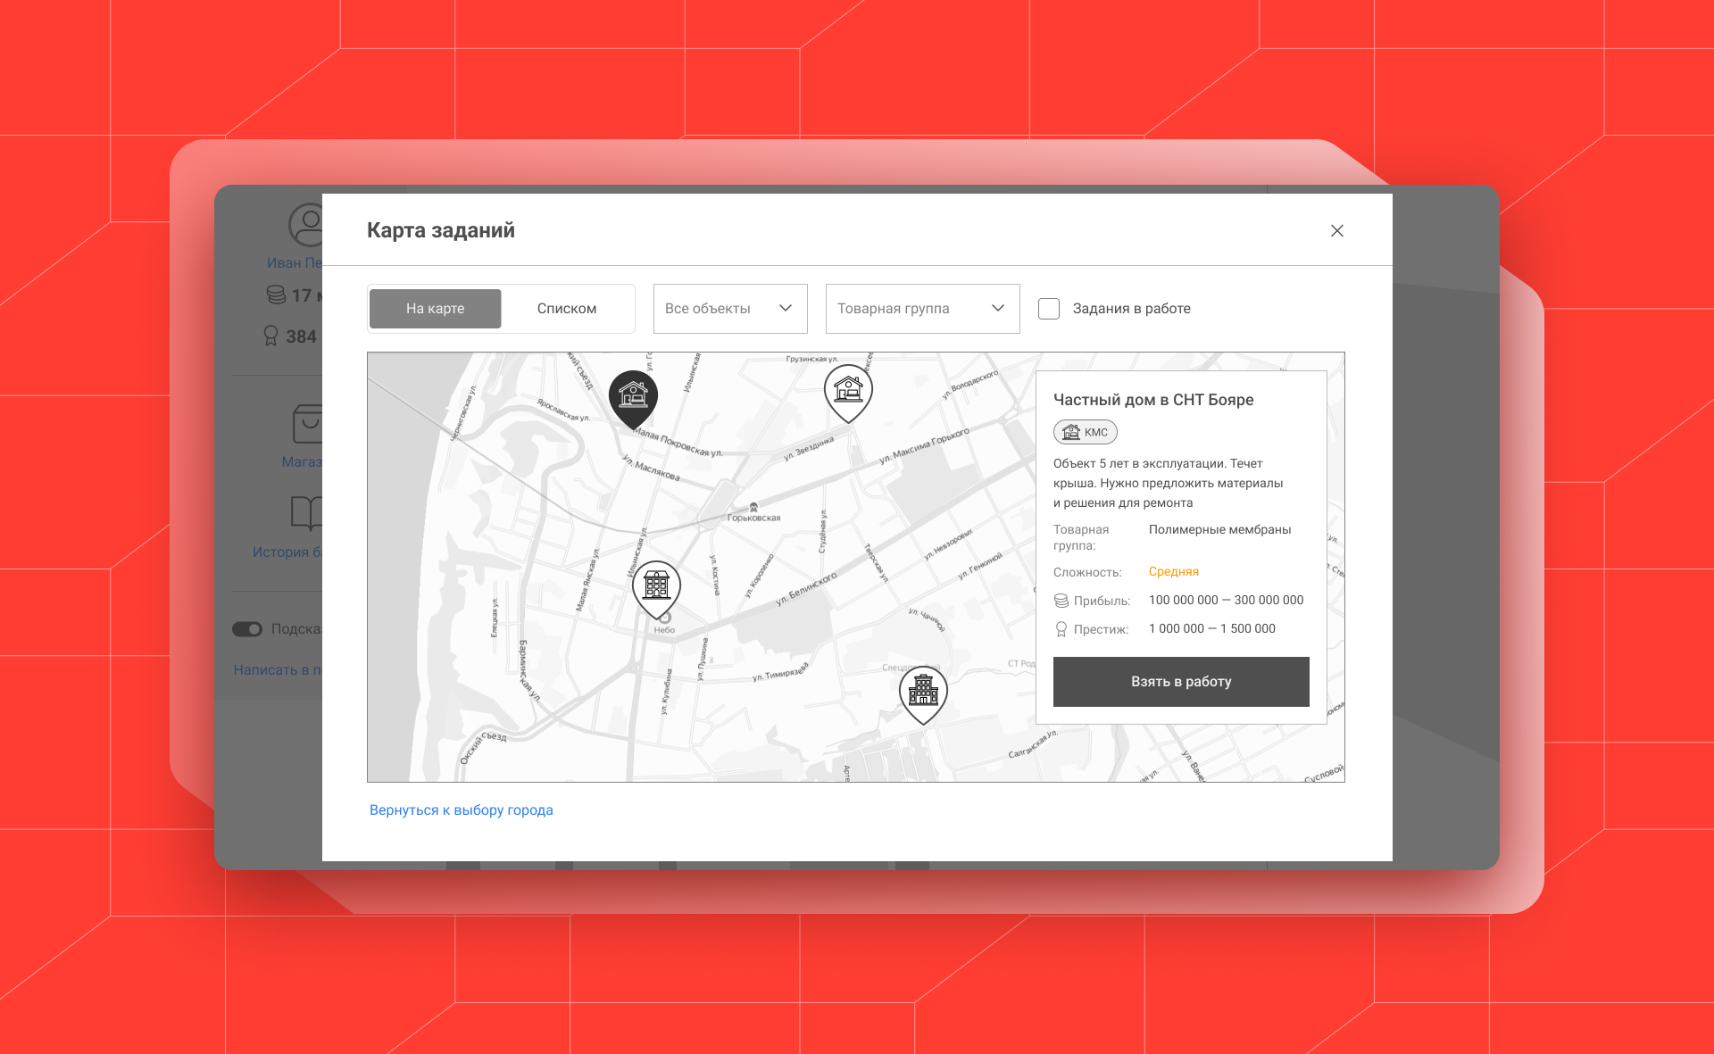This screenshot has height=1054, width=1714.
Task: Switch to На карте view tab
Action: (x=435, y=309)
